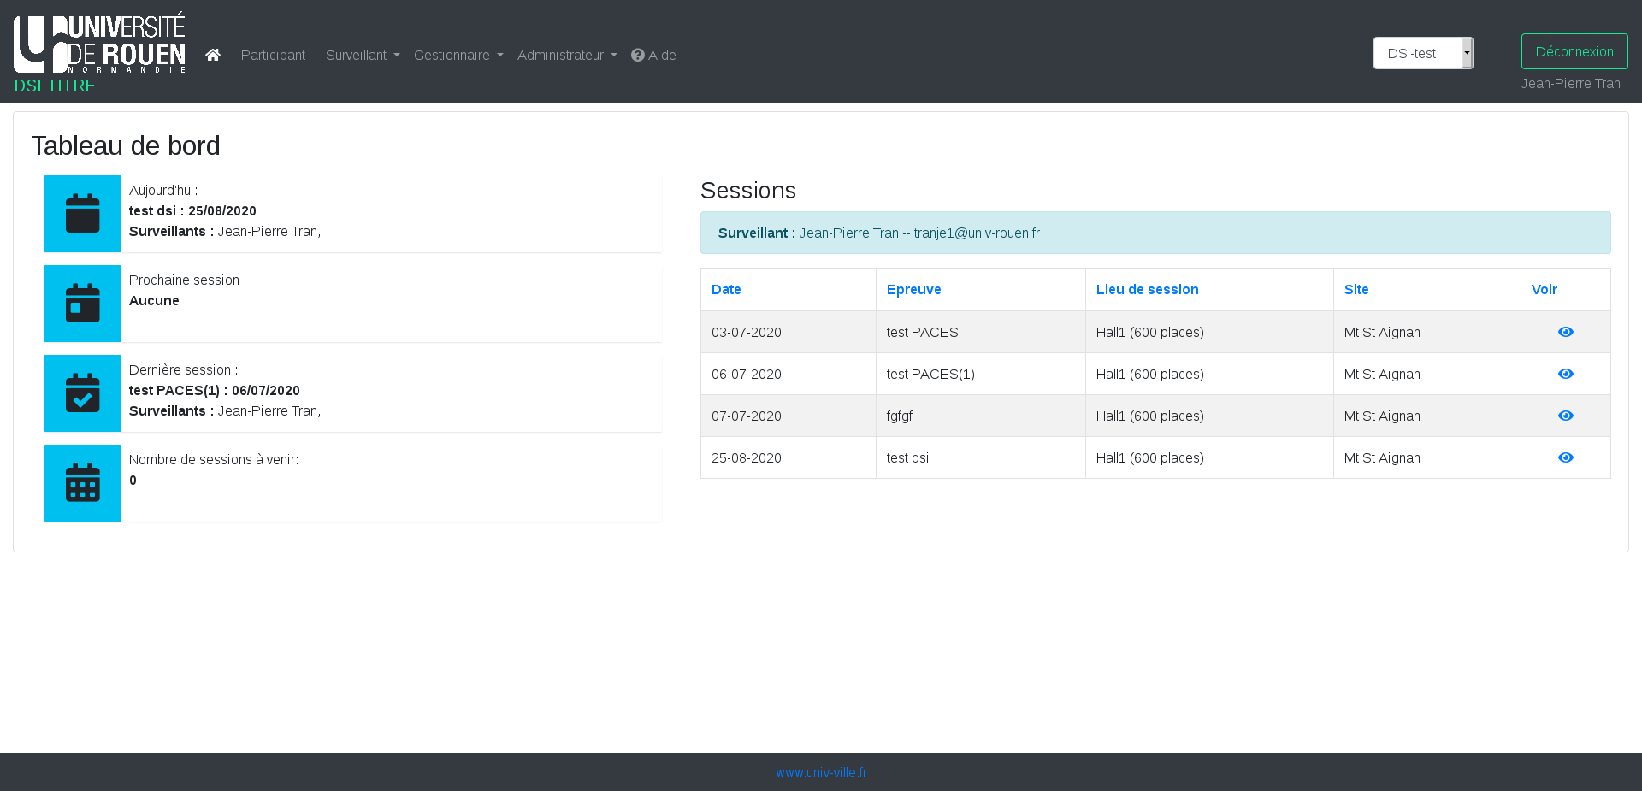Open the Administrateur menu

[x=566, y=55]
